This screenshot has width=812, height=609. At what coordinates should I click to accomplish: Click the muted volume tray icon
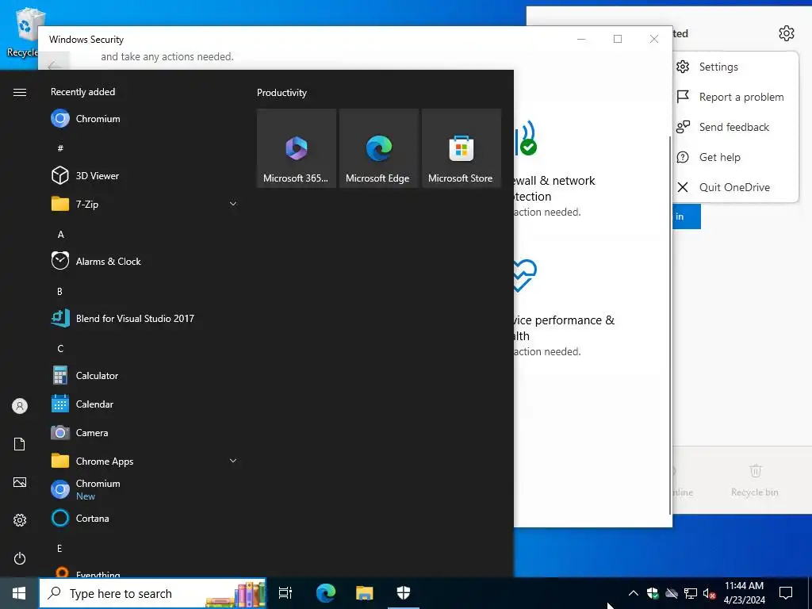point(709,593)
